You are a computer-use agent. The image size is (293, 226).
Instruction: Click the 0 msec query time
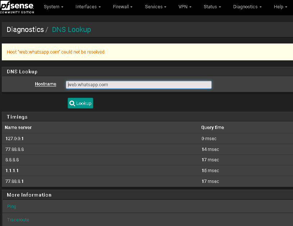coord(209,139)
